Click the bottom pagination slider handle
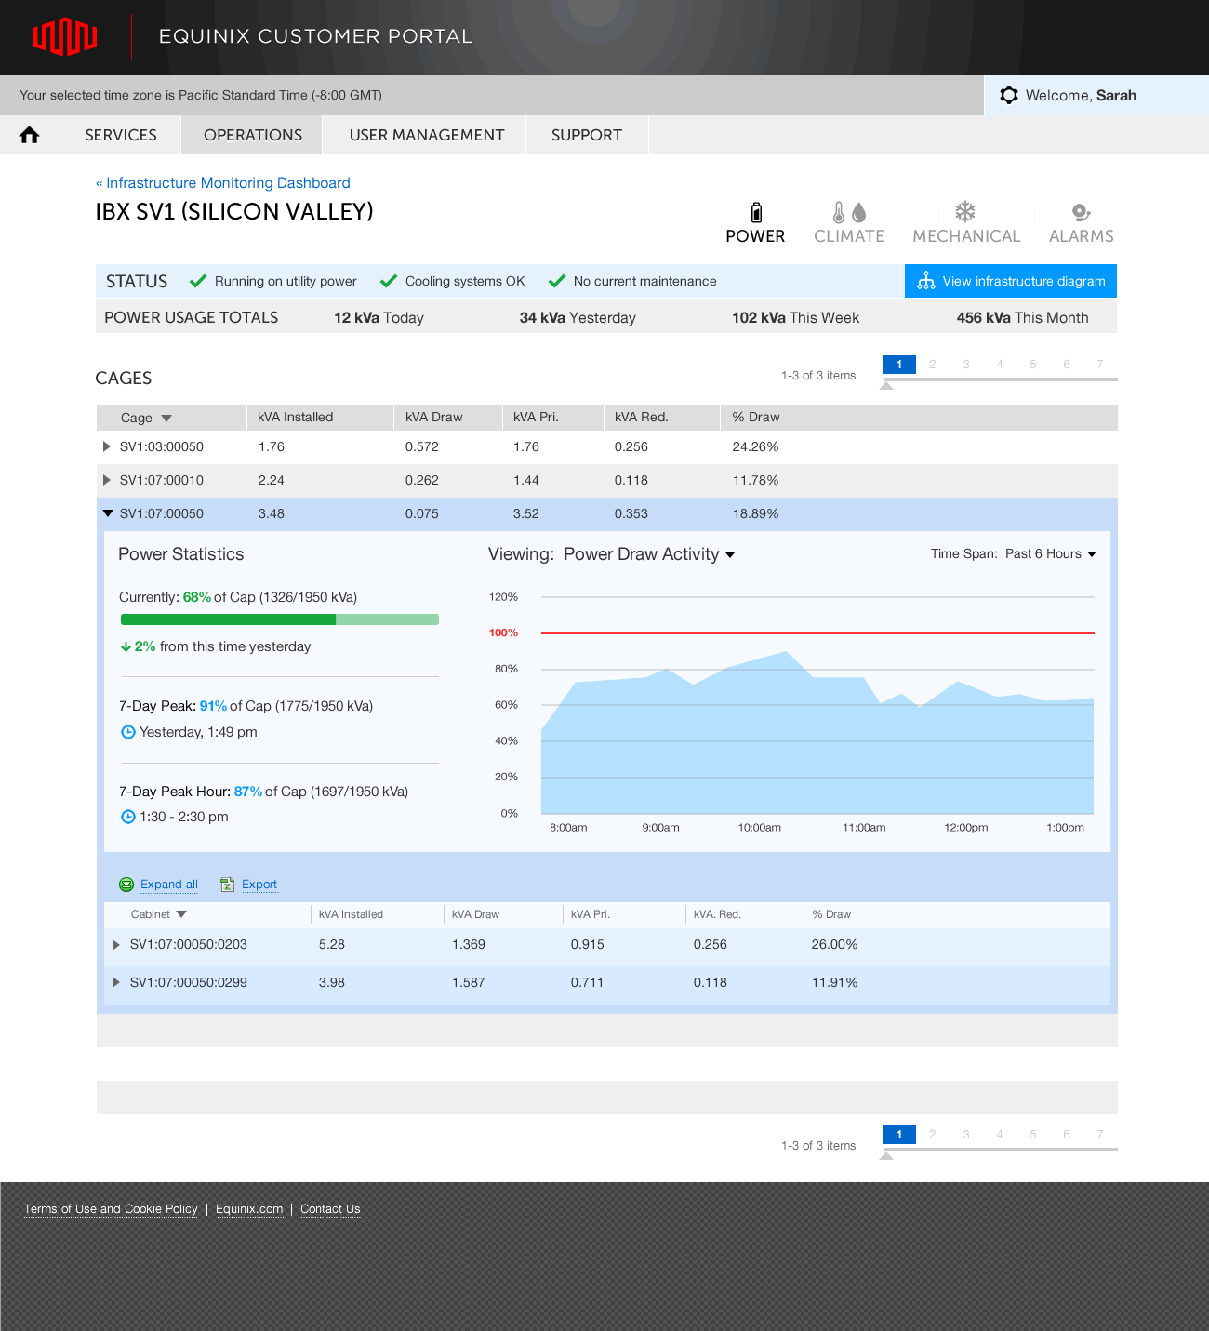The width and height of the screenshot is (1209, 1331). click(x=886, y=1155)
